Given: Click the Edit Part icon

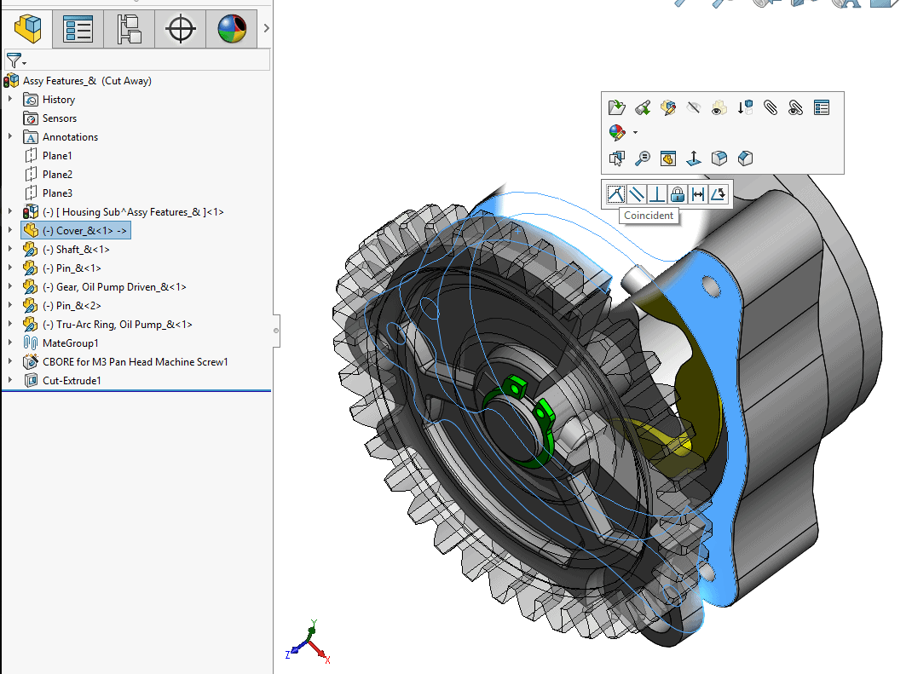Looking at the screenshot, I should pos(668,107).
